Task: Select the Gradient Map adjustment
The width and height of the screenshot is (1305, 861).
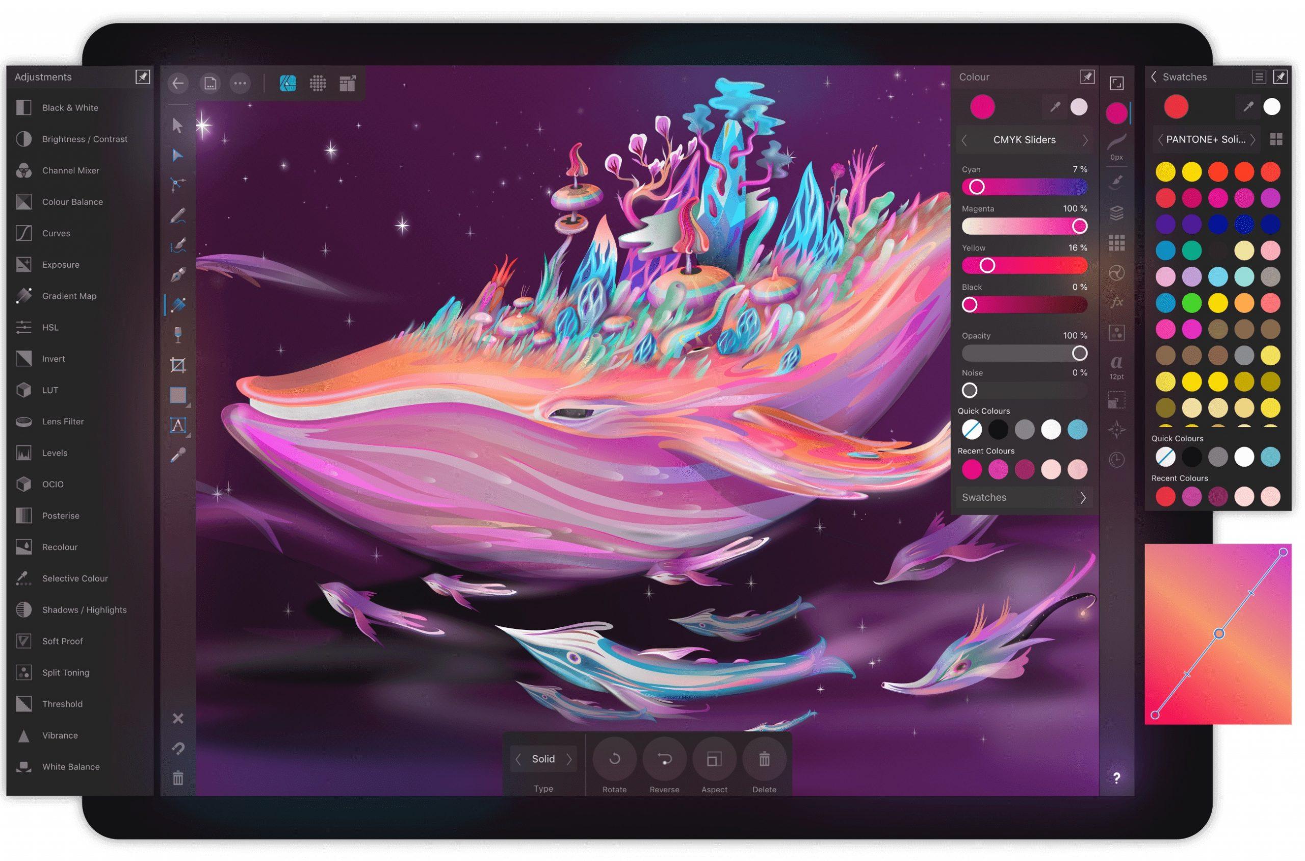Action: click(66, 296)
